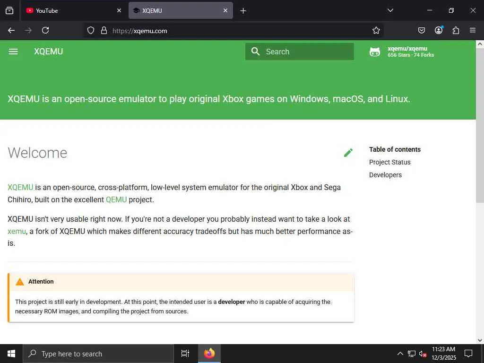Viewport: 484px width, 363px height.
Task: Close the XQEMU tab
Action: coord(225,10)
